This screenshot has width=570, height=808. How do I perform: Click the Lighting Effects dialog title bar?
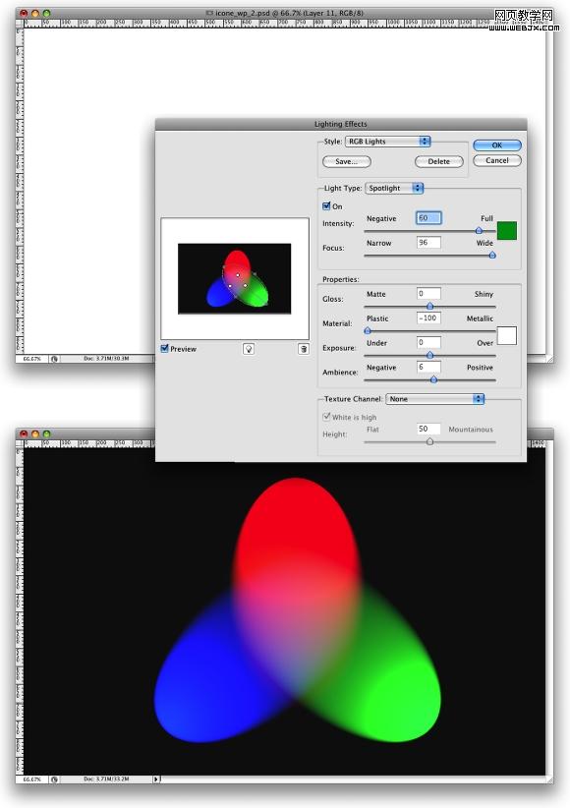click(x=341, y=124)
